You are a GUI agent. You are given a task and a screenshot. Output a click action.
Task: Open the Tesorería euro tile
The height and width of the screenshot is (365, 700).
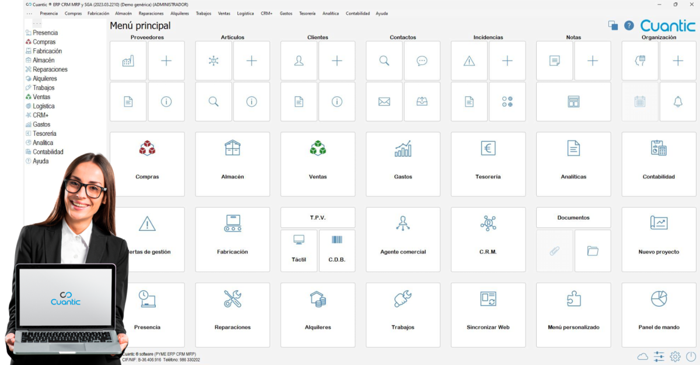[x=488, y=164]
